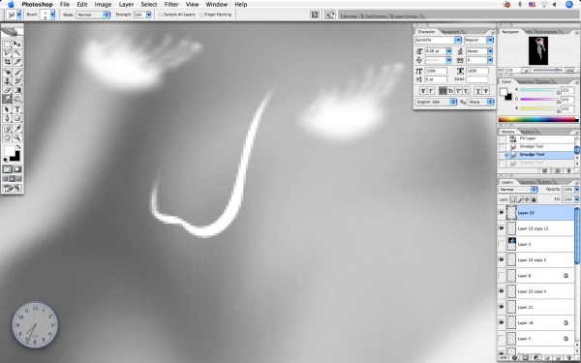The width and height of the screenshot is (581, 363).
Task: Hide Layer 21 using eye icon
Action: 502,307
